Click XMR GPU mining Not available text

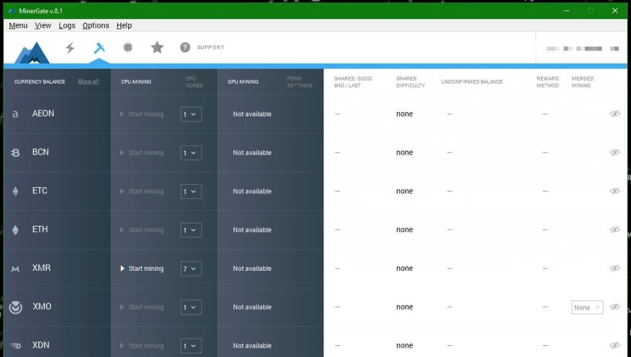click(x=252, y=268)
